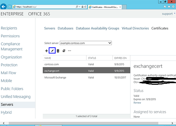Screen dimensions: 176x126
Task: Refresh the certificates list
Action: pyautogui.click(x=64, y=51)
